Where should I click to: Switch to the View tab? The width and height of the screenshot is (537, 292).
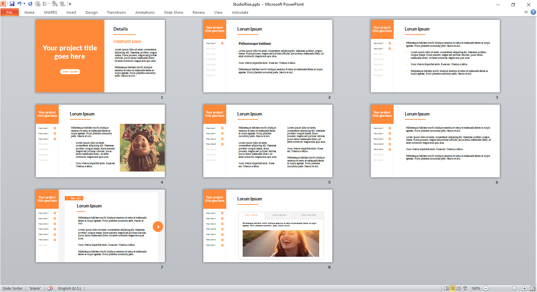point(218,12)
